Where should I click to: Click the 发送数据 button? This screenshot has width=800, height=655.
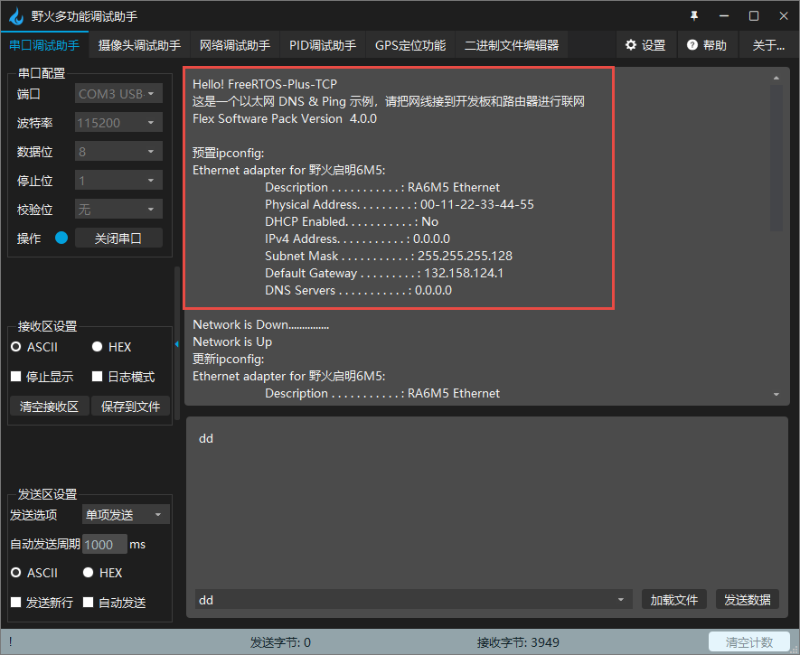[x=747, y=600]
